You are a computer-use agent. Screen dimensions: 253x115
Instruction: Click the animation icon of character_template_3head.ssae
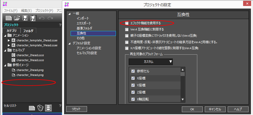pyautogui.click(x=14, y=45)
